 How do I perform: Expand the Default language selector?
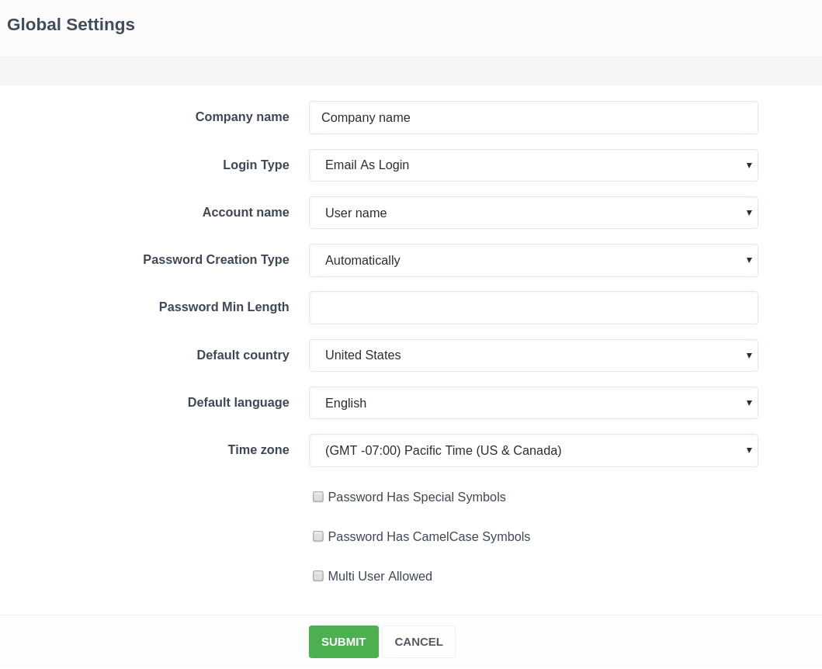pyautogui.click(x=533, y=403)
